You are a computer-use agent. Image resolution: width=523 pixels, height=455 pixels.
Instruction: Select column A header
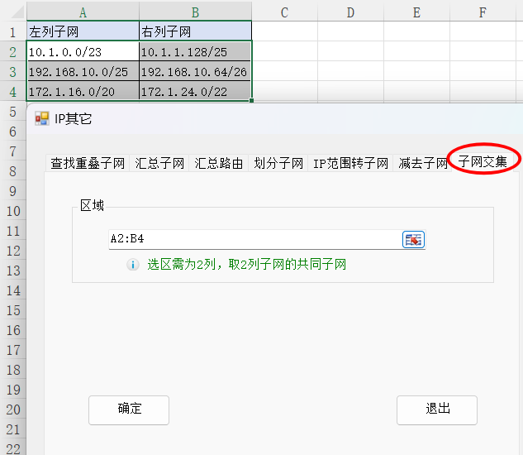pos(83,12)
